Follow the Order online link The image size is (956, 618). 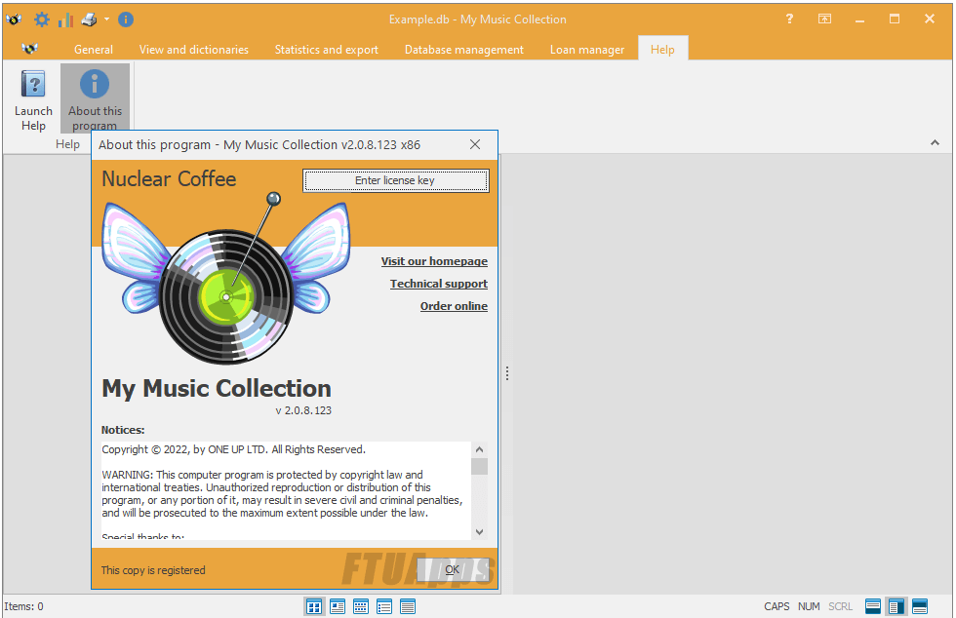pos(454,306)
